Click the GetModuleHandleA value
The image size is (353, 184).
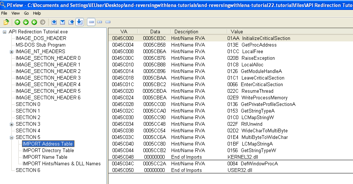255,71
